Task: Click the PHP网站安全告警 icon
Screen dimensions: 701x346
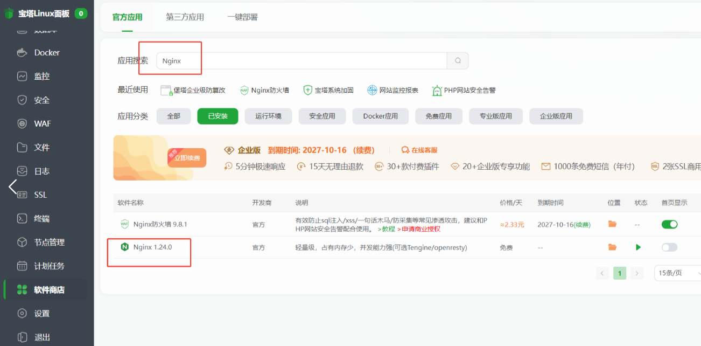Action: pyautogui.click(x=437, y=91)
